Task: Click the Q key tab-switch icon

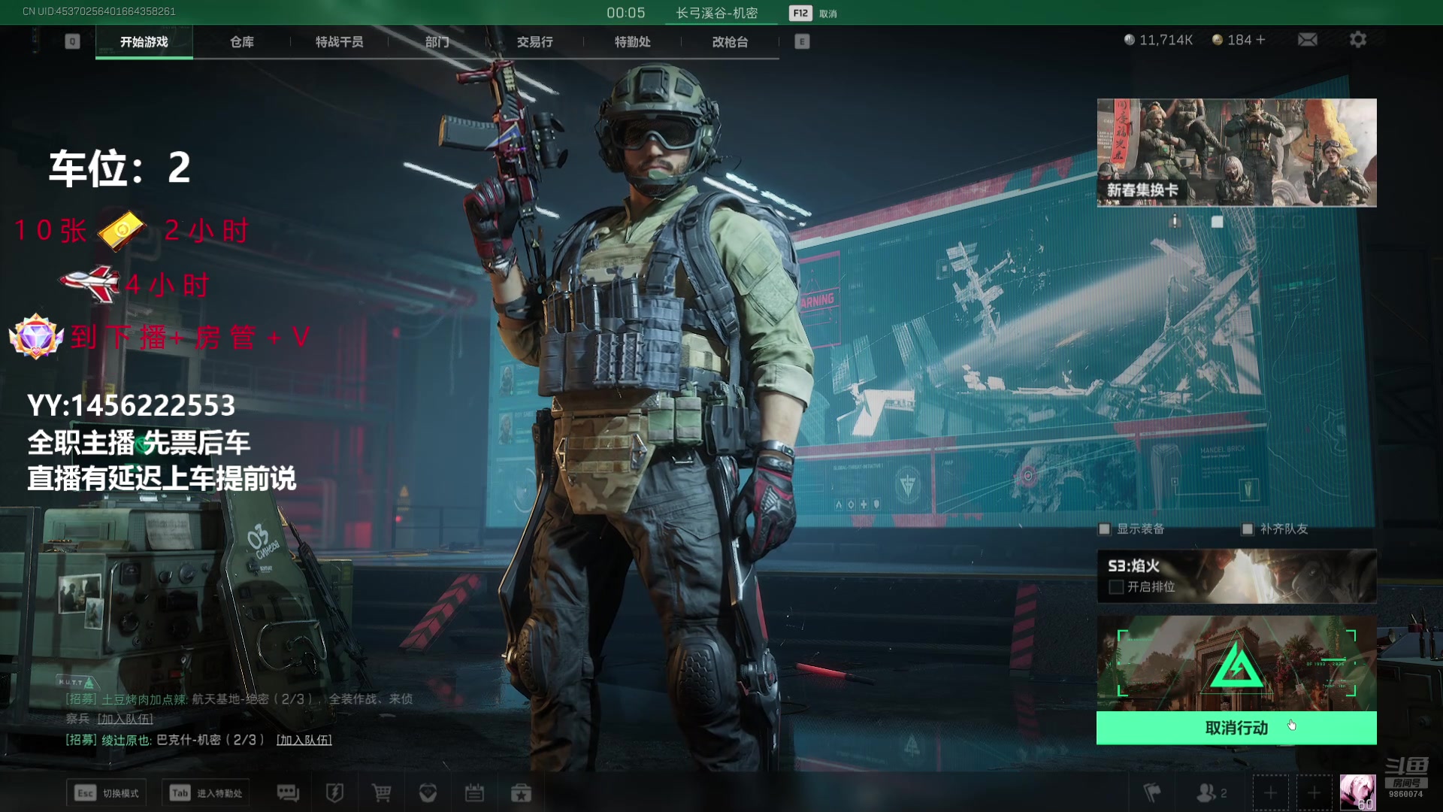Action: (x=72, y=42)
